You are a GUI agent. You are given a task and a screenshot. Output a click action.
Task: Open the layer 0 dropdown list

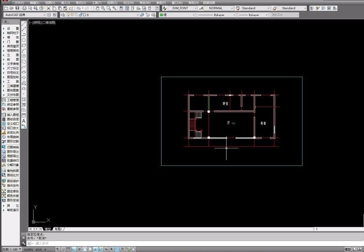pyautogui.click(x=138, y=15)
